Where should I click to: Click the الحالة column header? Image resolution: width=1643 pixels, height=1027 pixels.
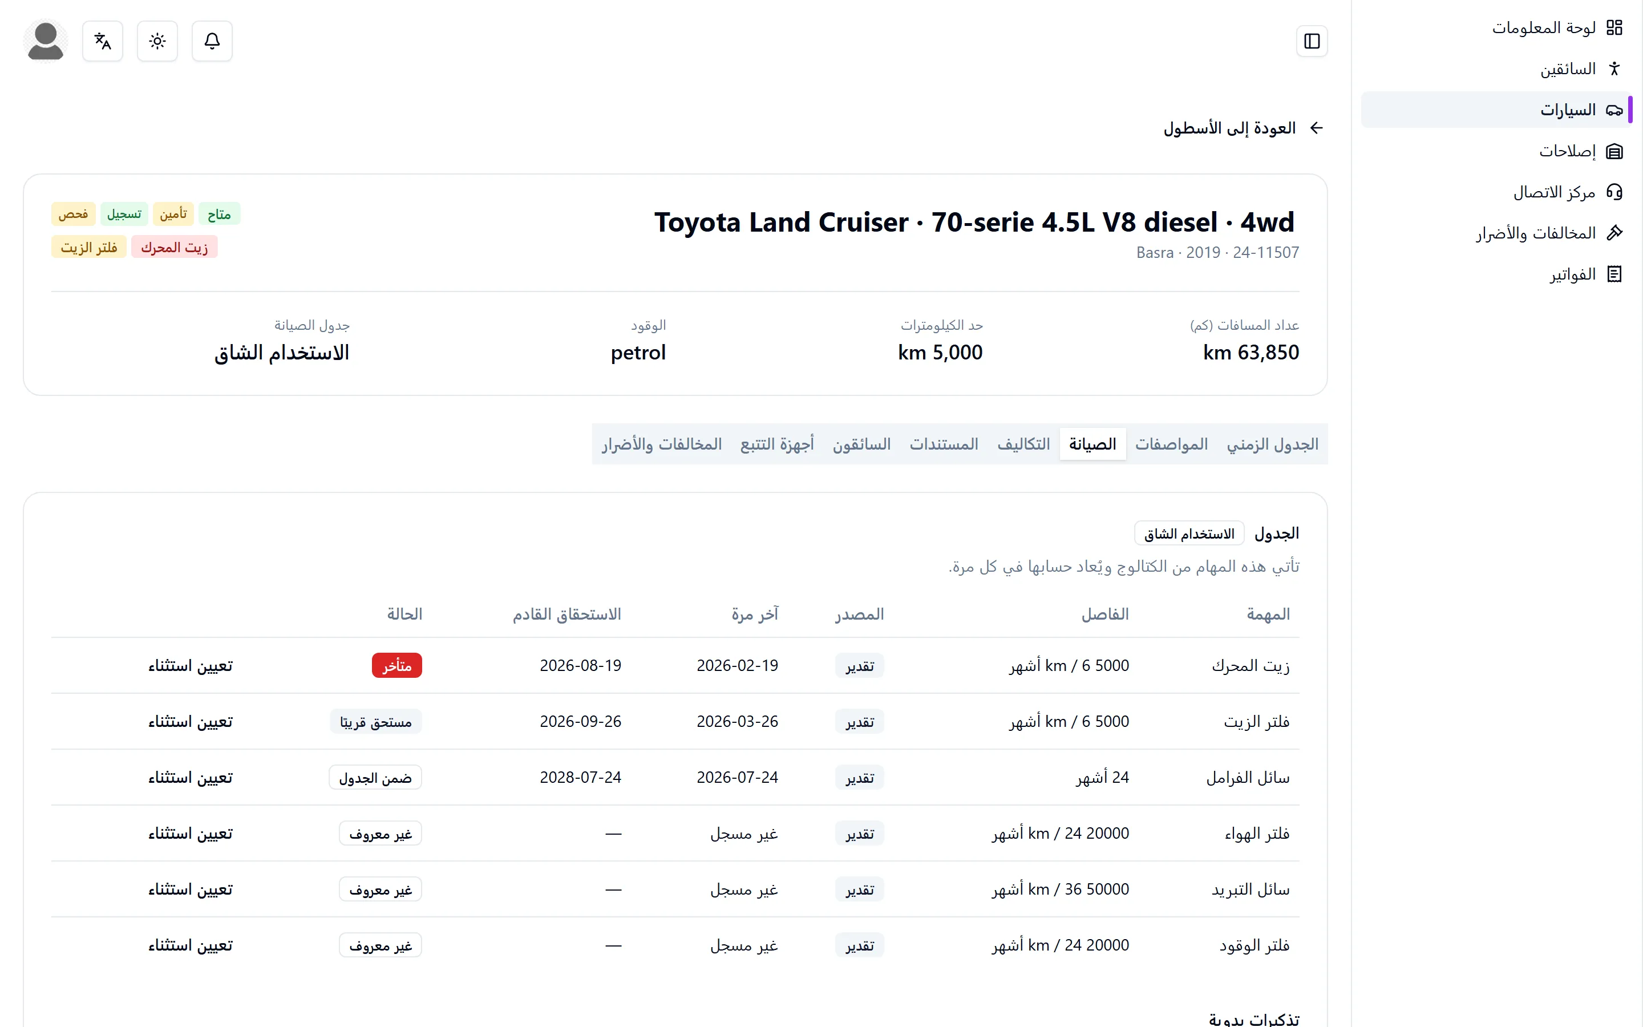[404, 614]
